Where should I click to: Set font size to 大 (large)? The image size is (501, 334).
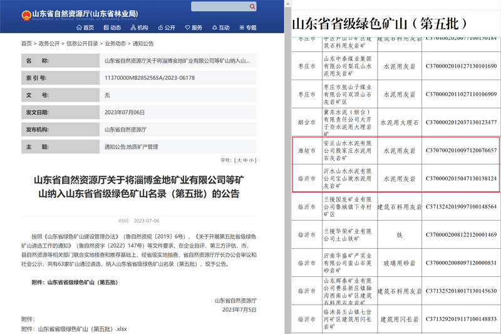[239, 160]
